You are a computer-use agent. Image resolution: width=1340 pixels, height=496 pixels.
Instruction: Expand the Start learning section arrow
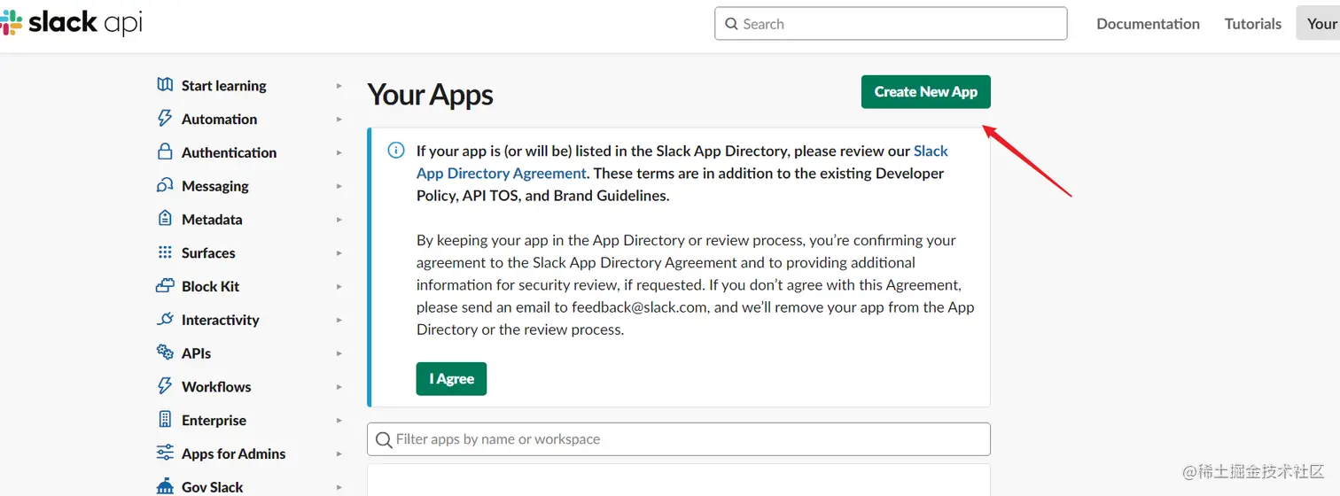point(339,86)
